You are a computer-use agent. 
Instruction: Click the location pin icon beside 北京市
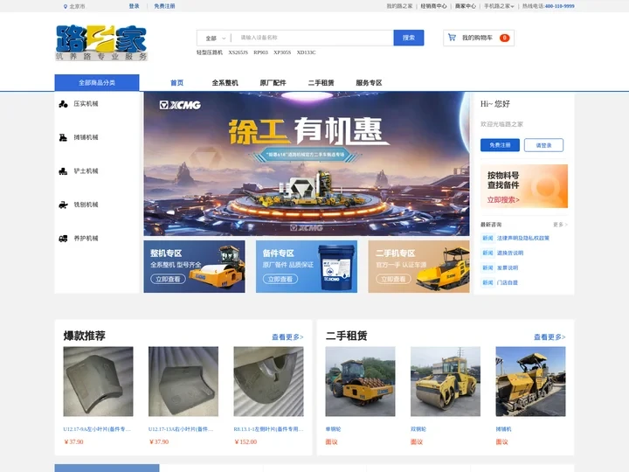66,6
